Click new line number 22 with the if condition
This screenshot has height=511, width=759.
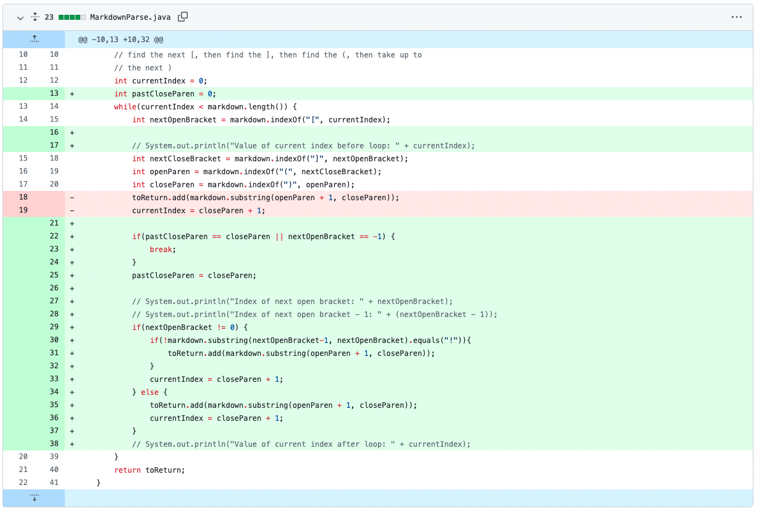pyautogui.click(x=54, y=237)
